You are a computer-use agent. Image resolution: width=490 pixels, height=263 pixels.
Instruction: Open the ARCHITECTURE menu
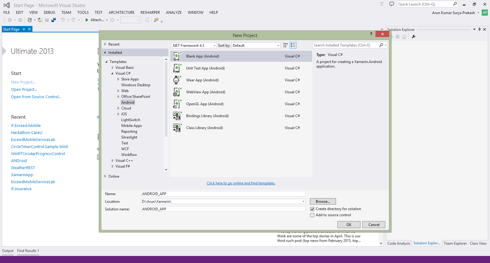[122, 13]
